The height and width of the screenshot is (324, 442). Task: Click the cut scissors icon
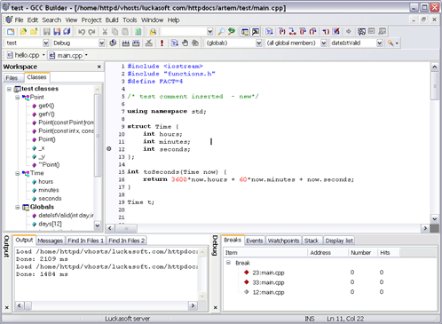point(105,31)
